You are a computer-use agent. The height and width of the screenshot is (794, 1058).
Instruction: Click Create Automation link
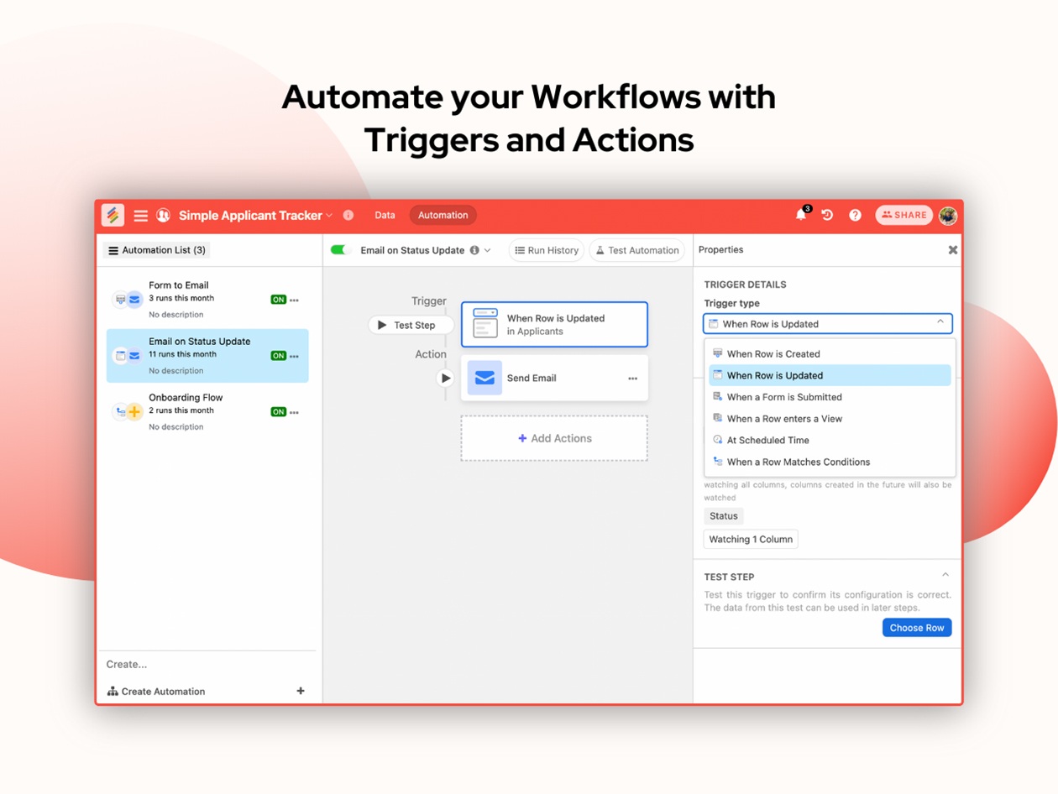156,692
